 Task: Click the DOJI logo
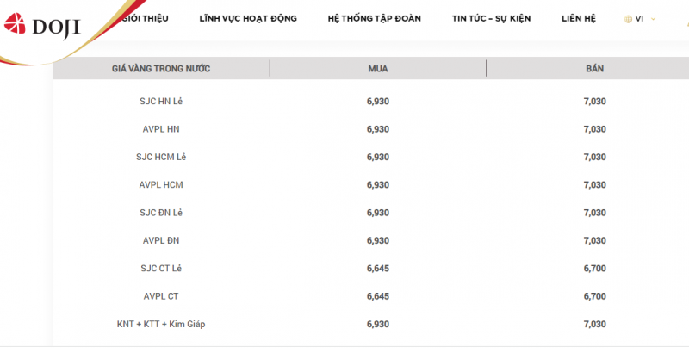tap(41, 27)
